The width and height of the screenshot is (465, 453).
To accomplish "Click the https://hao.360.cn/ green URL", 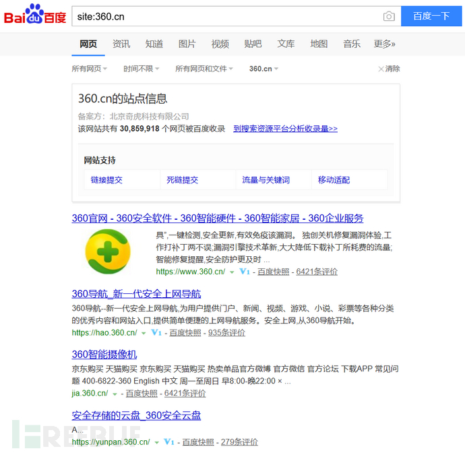I will coord(104,332).
